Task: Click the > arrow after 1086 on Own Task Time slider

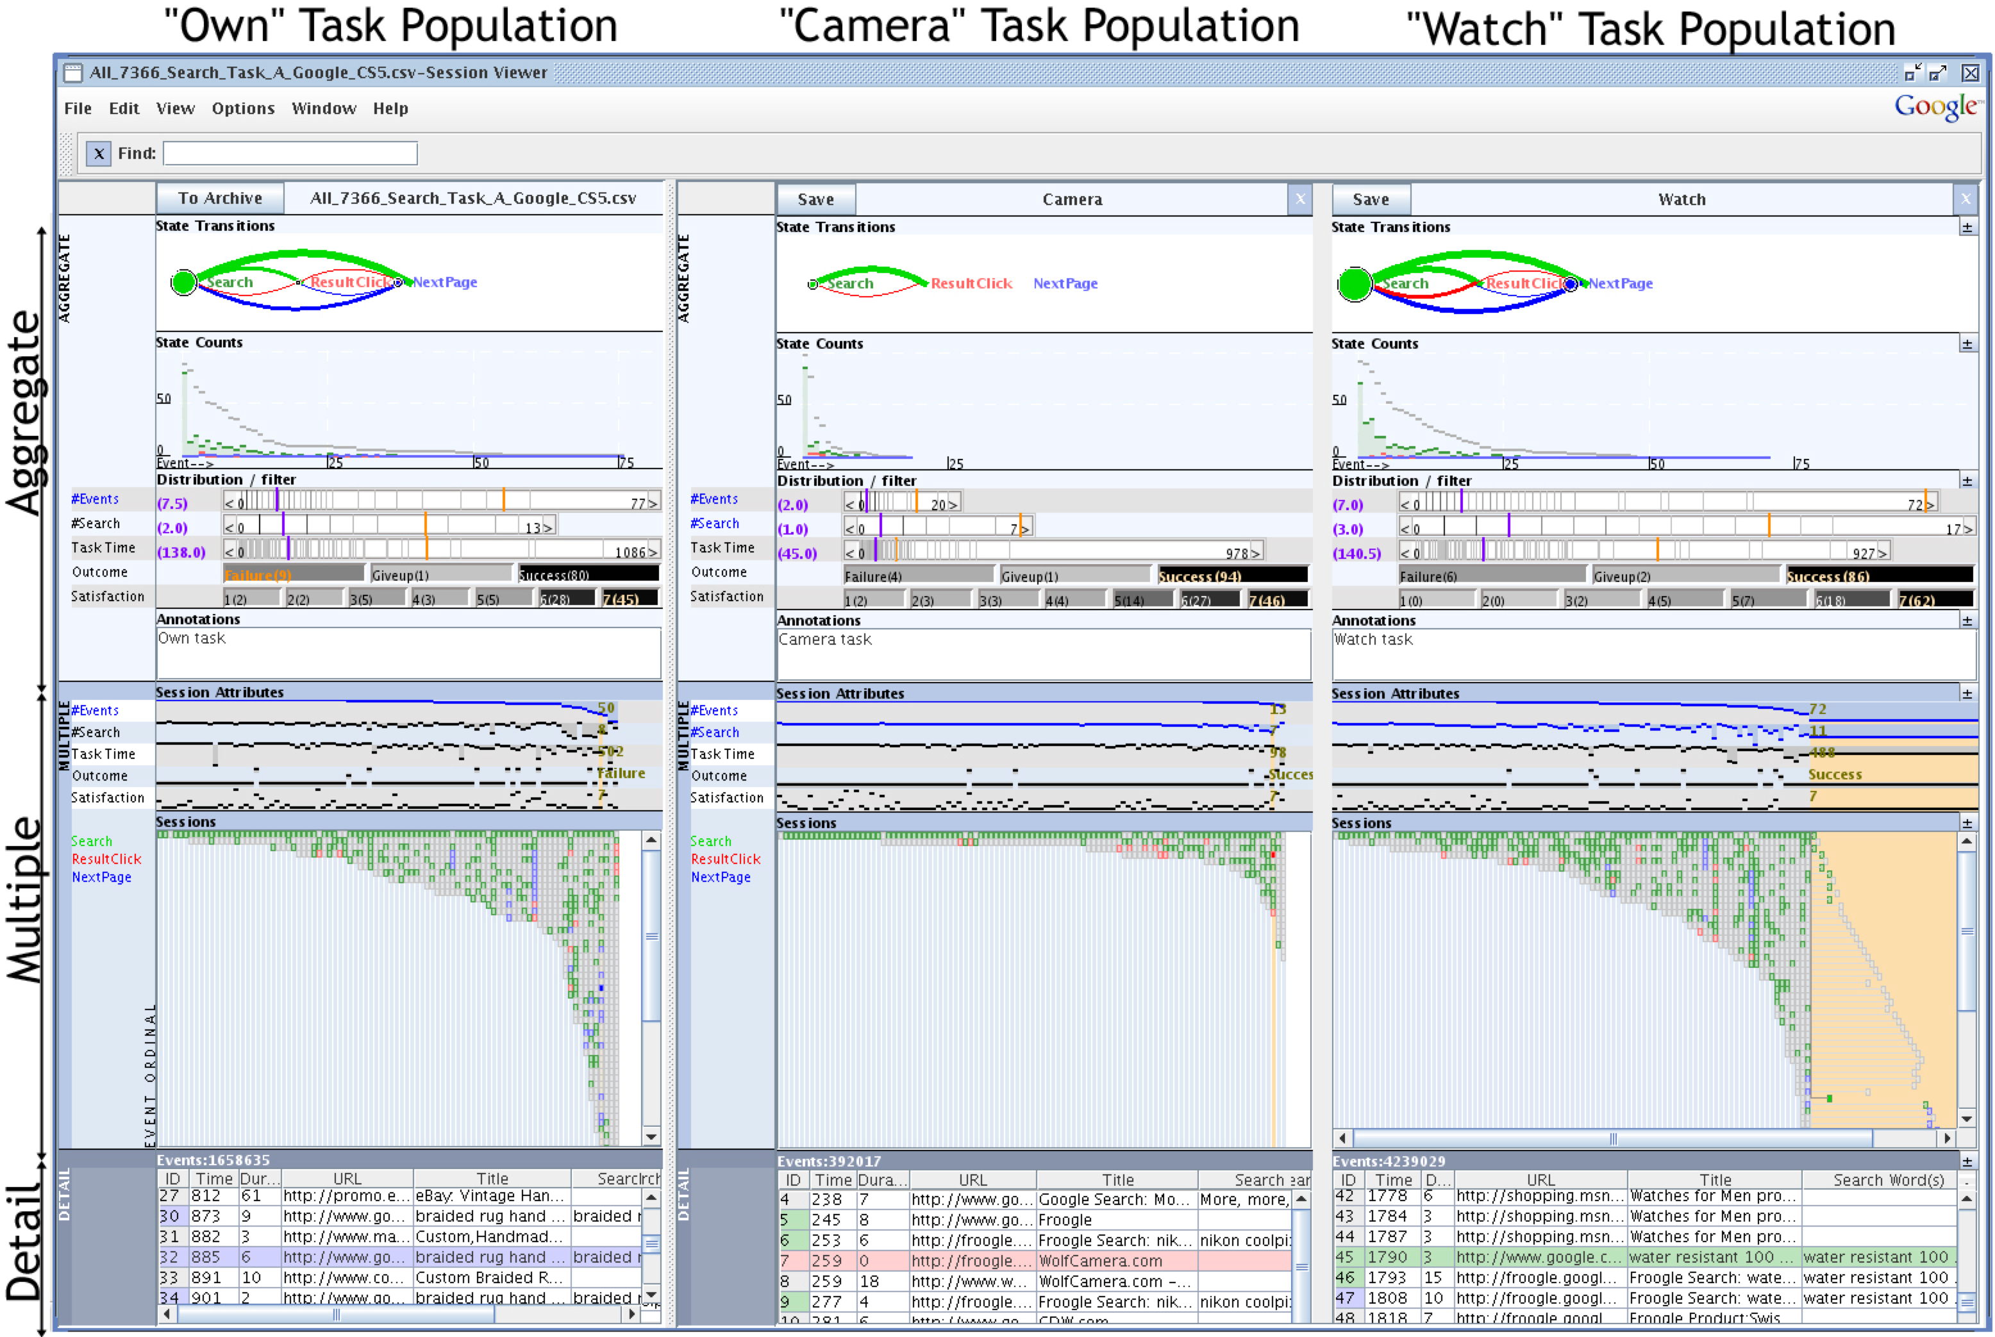Action: tap(653, 552)
